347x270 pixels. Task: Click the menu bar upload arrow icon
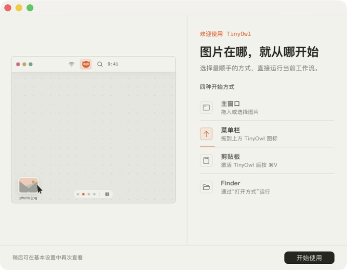point(206,134)
